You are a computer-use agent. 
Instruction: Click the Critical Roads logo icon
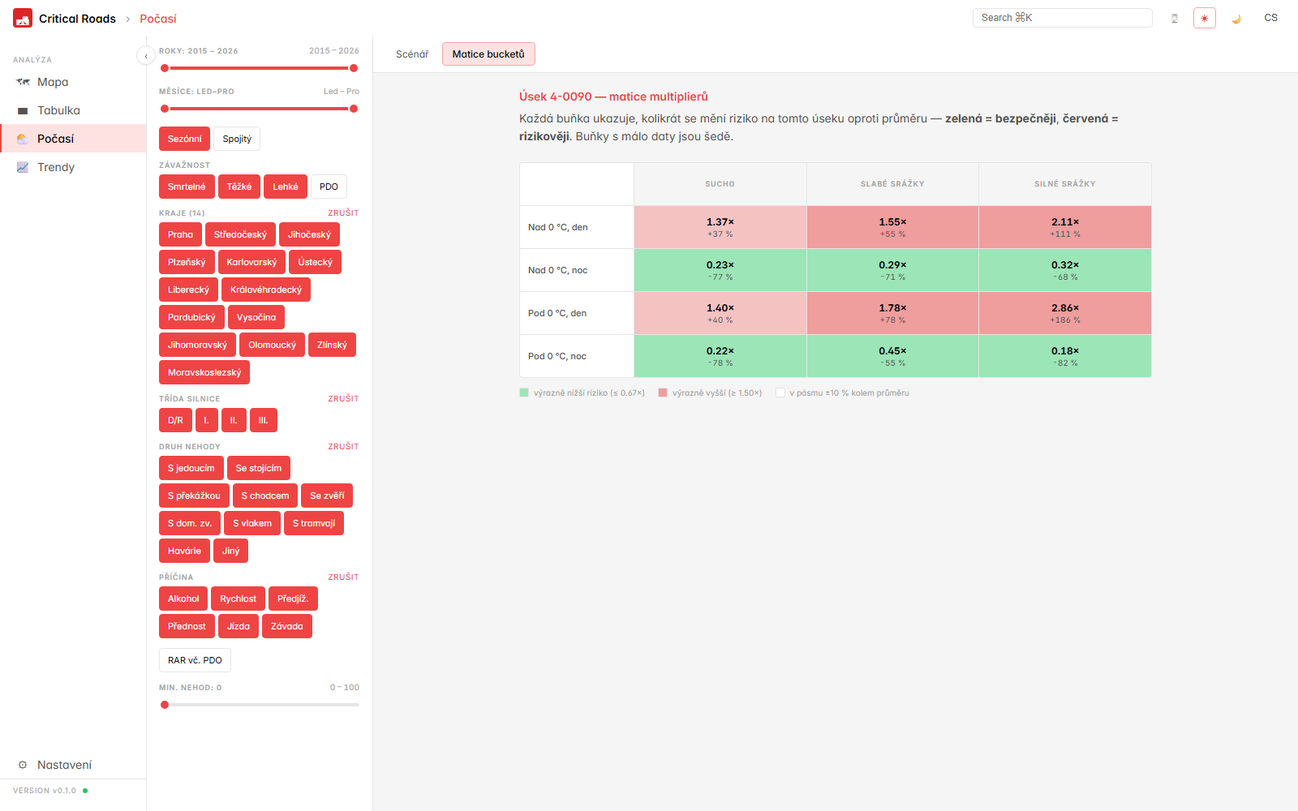23,18
